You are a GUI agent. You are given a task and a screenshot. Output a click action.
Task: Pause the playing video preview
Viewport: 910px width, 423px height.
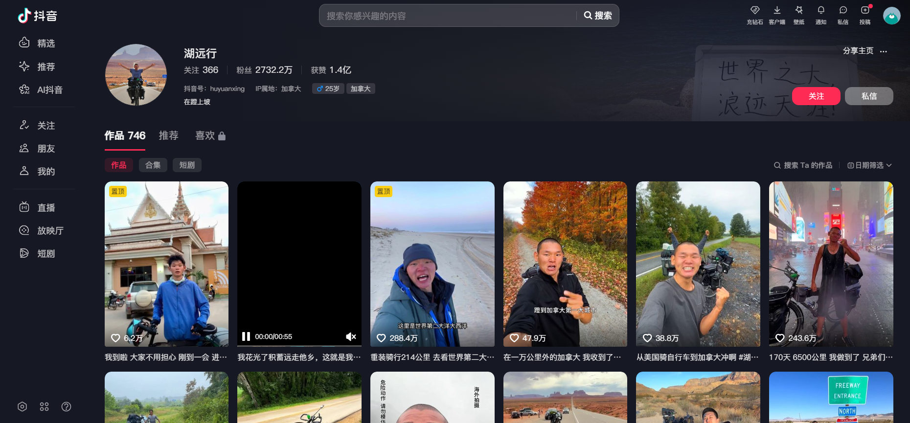(x=246, y=336)
